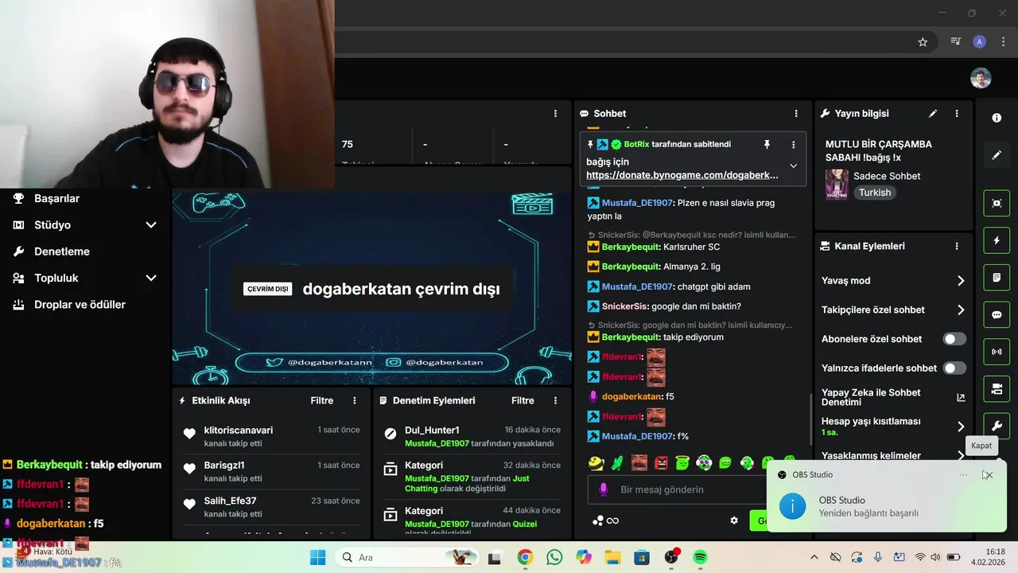Viewport: 1018px width, 573px height.
Task: Click Windows Start button
Action: (317, 557)
